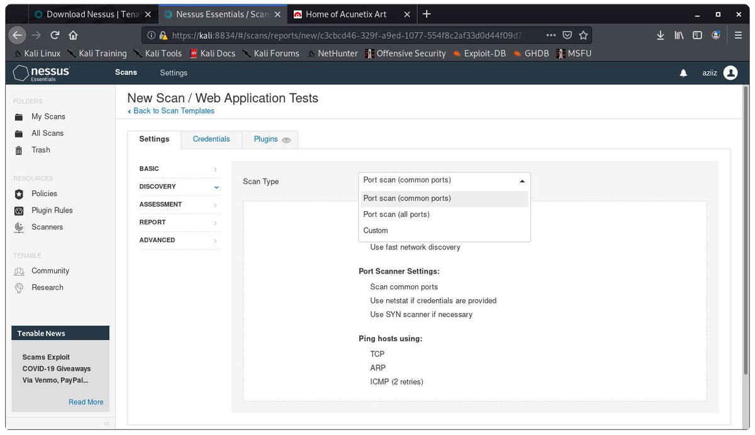
Task: Switch to the Plugins tab
Action: 270,140
